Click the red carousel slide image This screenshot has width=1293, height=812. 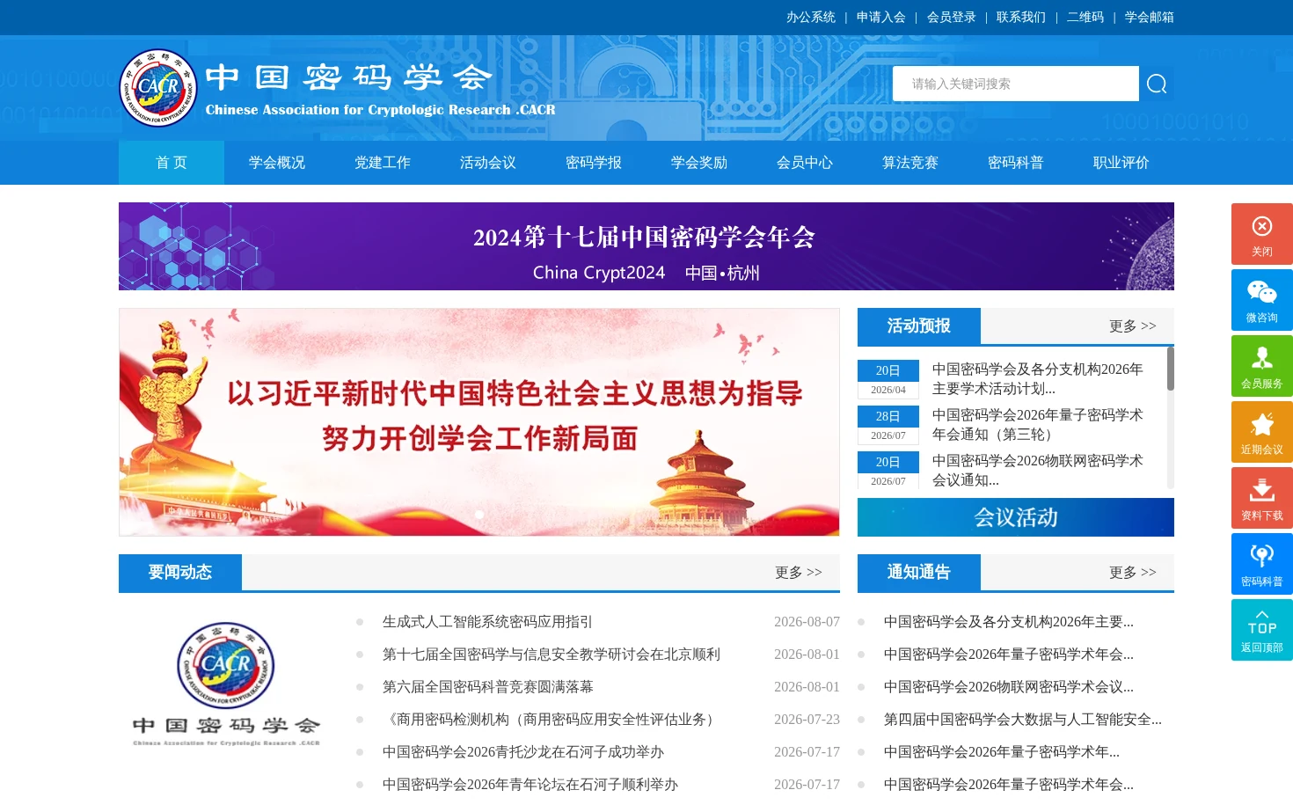tap(479, 422)
